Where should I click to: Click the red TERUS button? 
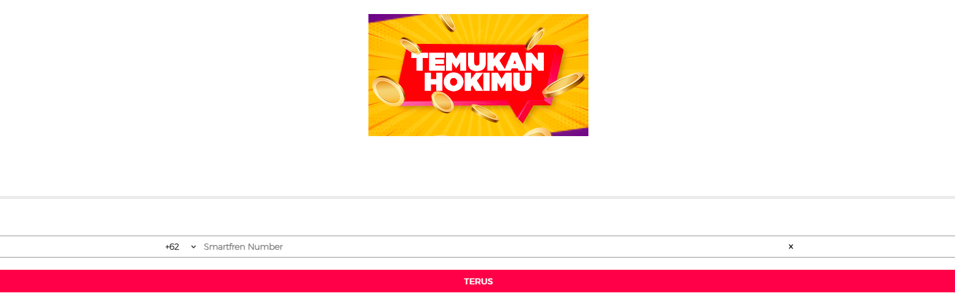pyautogui.click(x=477, y=281)
